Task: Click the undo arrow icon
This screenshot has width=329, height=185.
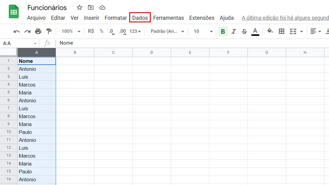Action: pyautogui.click(x=16, y=31)
